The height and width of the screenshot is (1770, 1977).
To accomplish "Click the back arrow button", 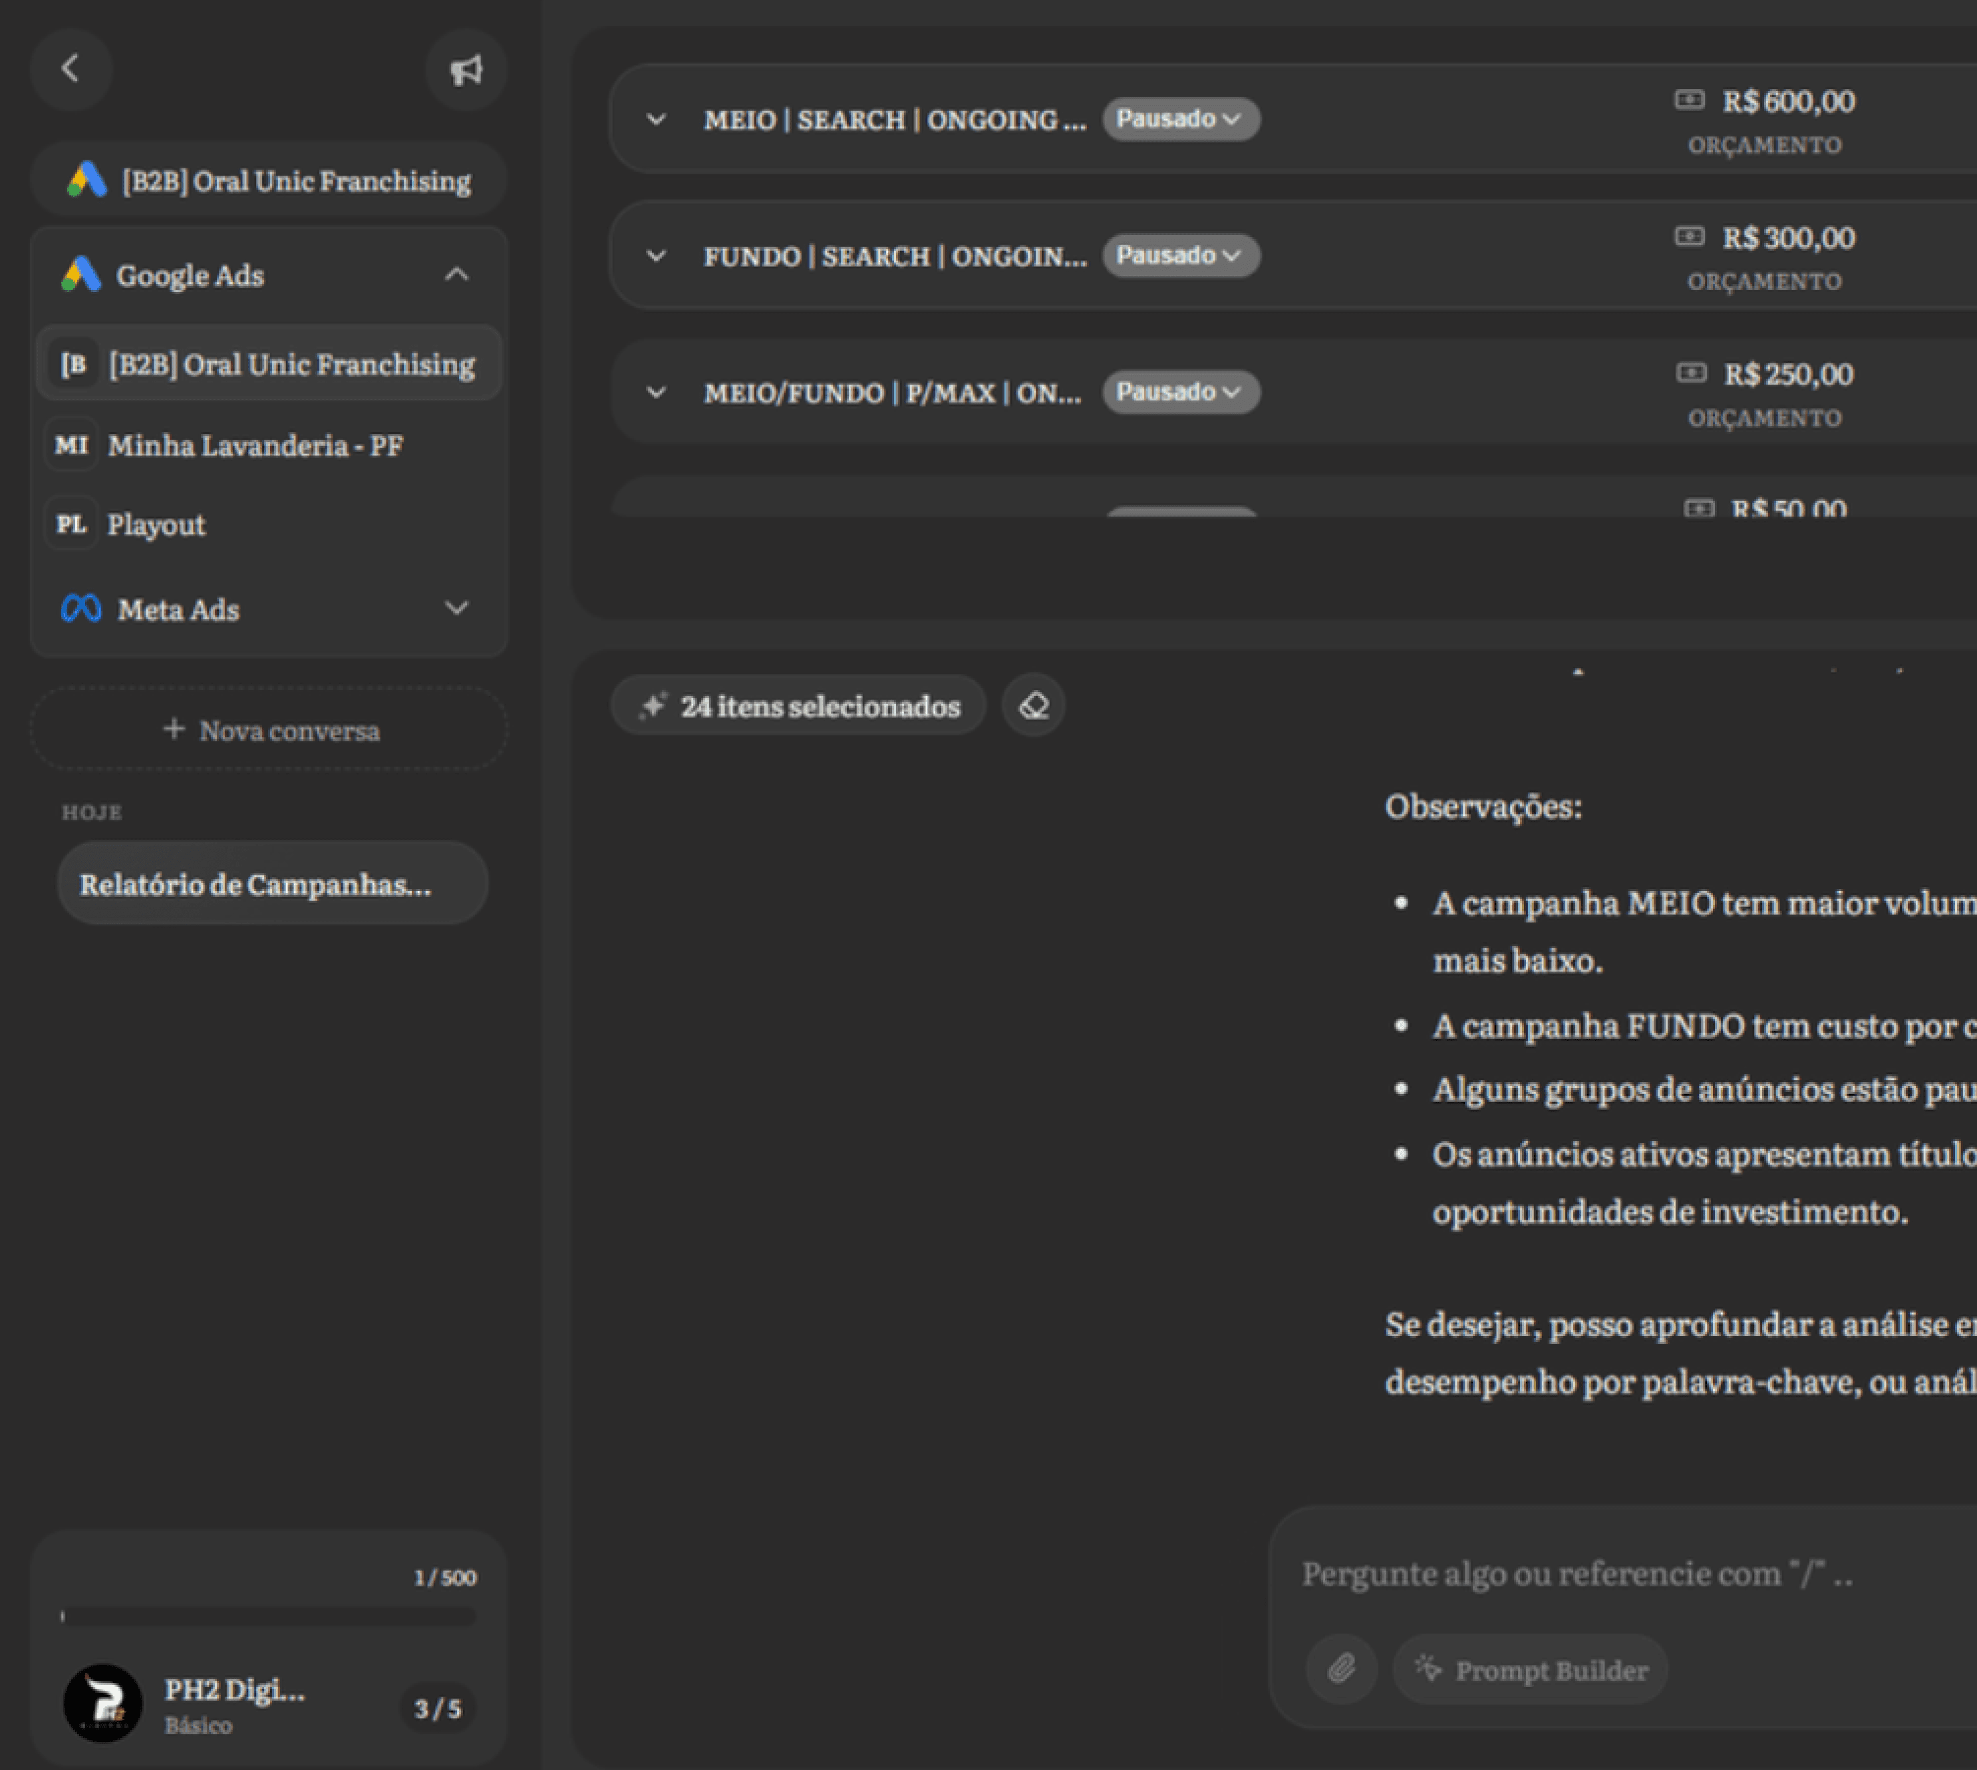I will [70, 68].
